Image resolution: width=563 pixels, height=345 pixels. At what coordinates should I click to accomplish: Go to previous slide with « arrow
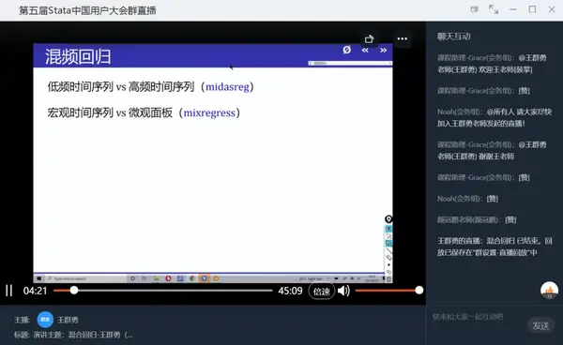[365, 51]
